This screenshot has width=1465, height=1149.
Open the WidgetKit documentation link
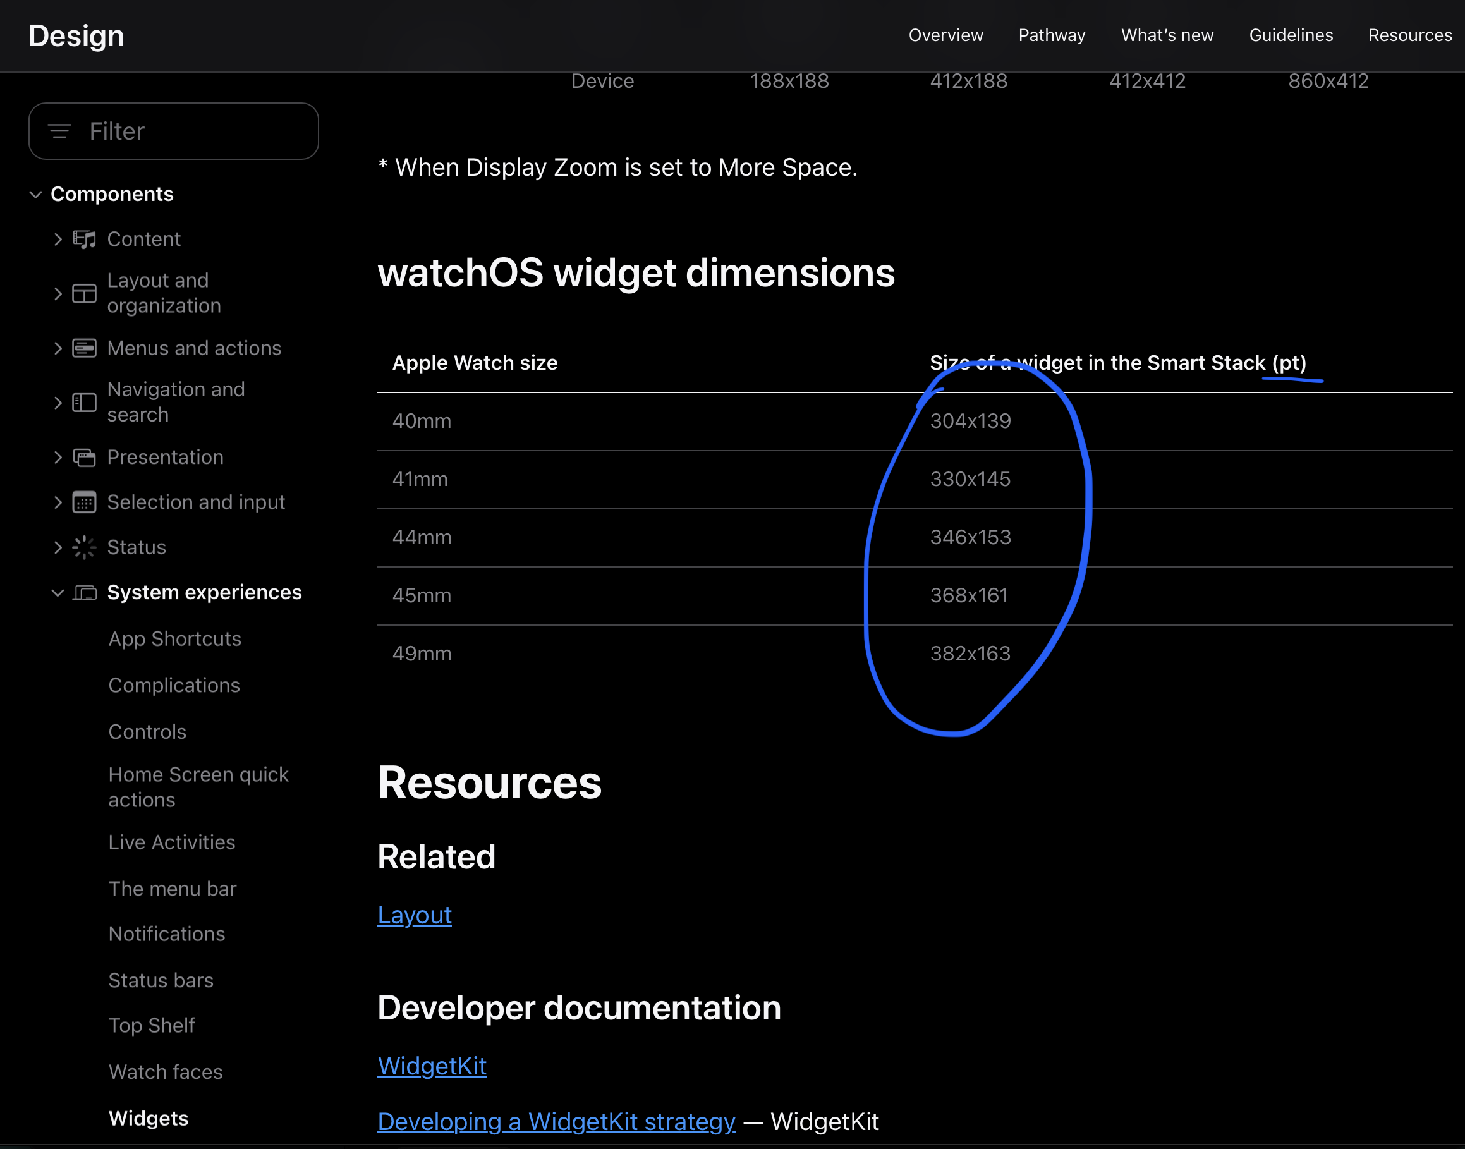[x=432, y=1066]
